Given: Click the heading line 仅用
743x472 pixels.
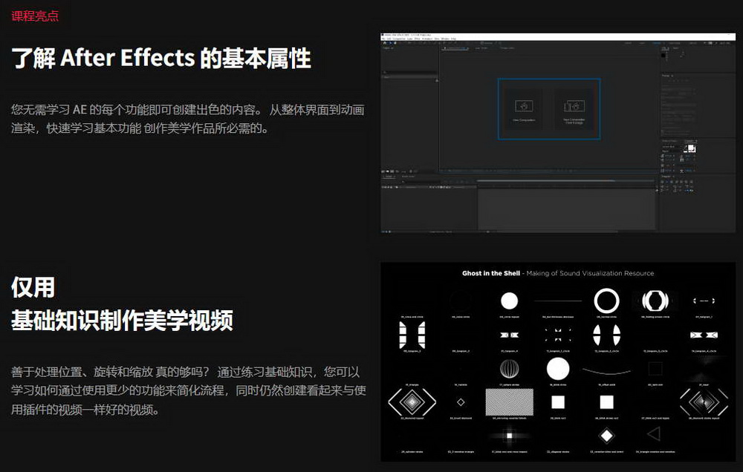Looking at the screenshot, I should [33, 287].
